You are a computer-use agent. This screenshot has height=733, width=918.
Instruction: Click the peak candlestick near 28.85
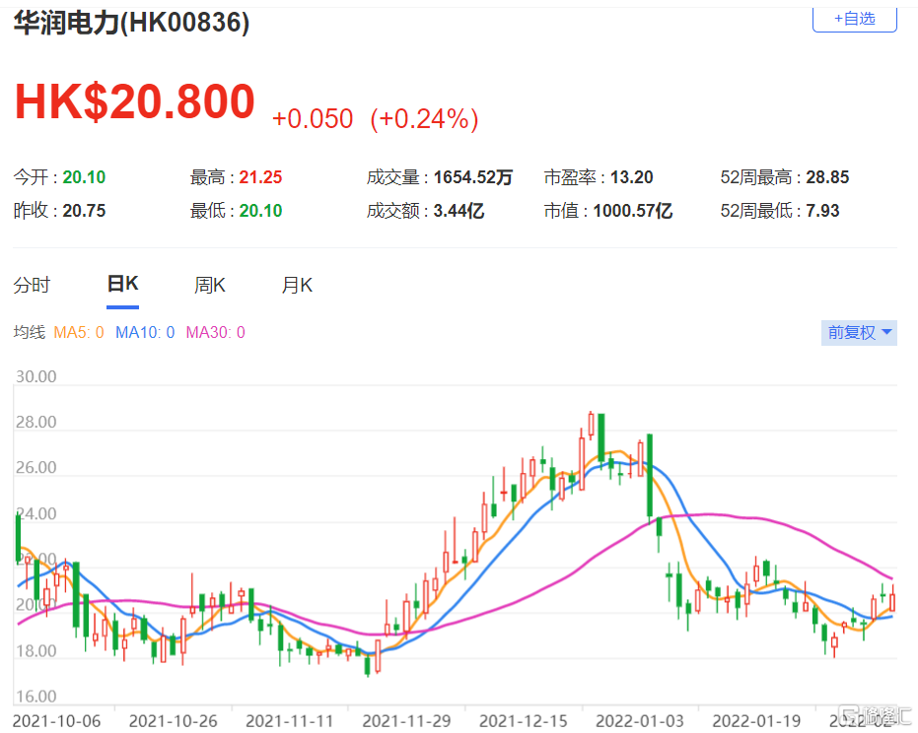pyautogui.click(x=591, y=425)
